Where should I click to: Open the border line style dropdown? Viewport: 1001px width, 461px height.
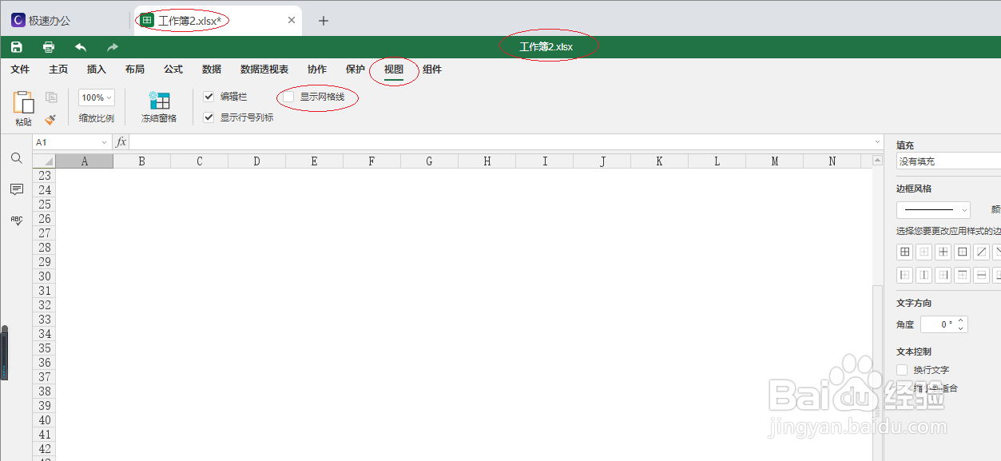tap(933, 210)
